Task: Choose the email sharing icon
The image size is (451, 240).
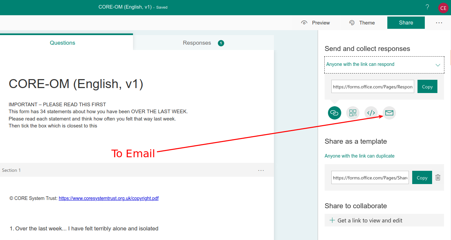Action: [389, 113]
